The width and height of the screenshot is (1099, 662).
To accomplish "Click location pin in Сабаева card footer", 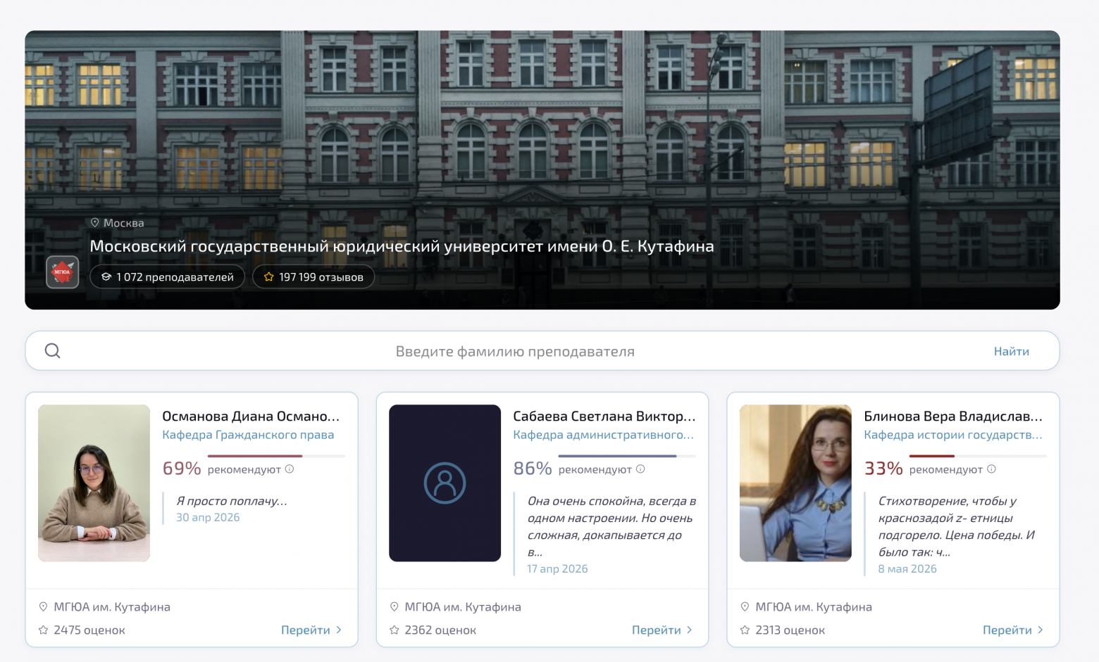I will click(x=394, y=606).
